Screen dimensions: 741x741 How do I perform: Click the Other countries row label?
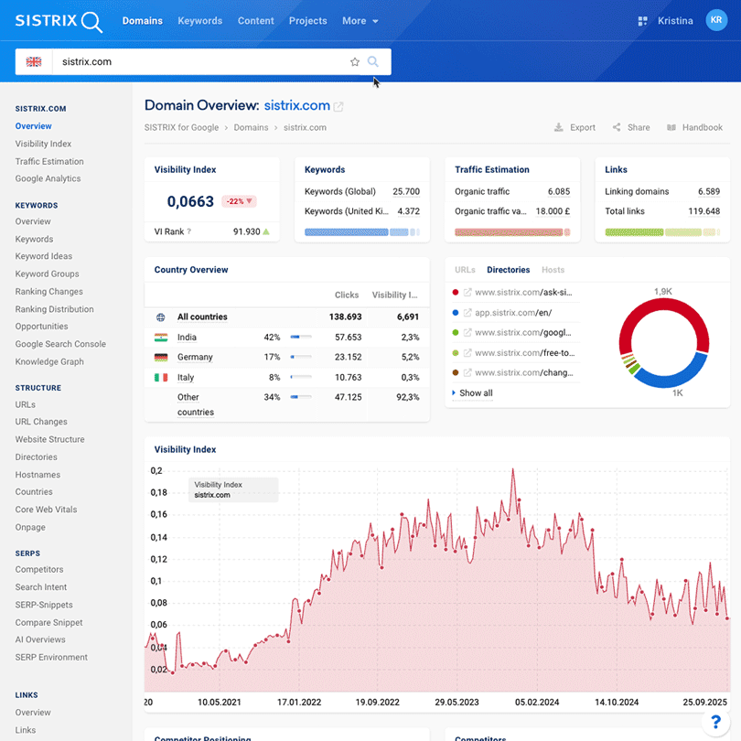[196, 404]
